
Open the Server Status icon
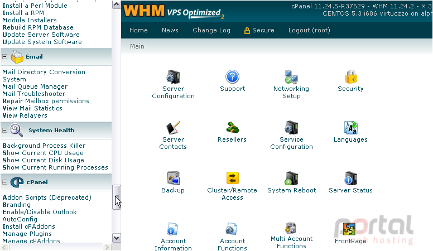[x=350, y=178]
